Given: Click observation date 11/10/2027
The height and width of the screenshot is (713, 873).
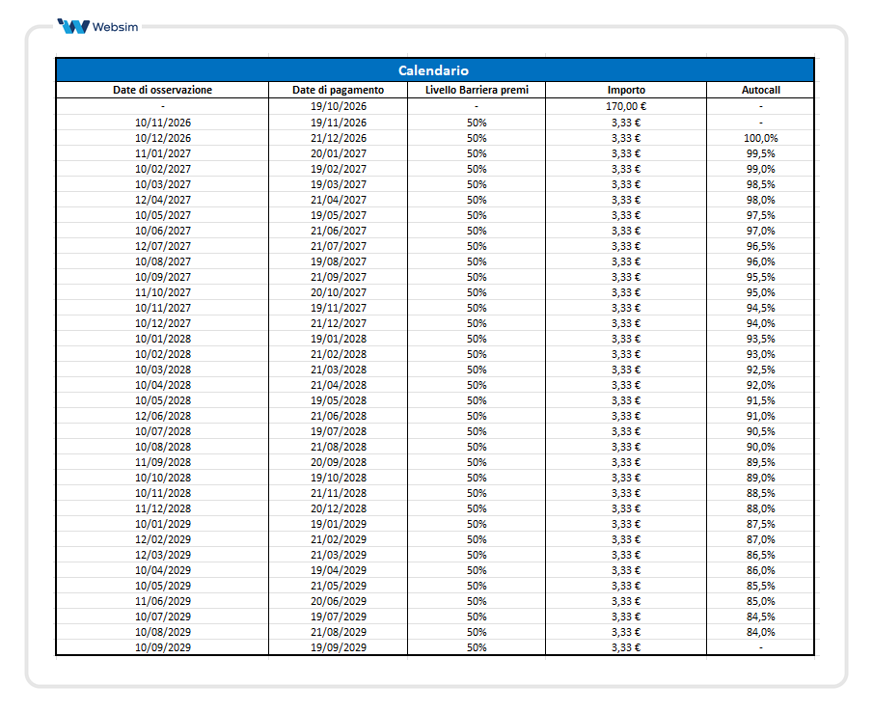Looking at the screenshot, I should (163, 292).
